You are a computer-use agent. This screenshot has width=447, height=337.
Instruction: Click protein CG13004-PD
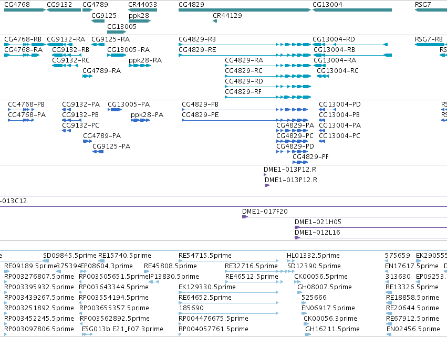pyautogui.click(x=339, y=104)
